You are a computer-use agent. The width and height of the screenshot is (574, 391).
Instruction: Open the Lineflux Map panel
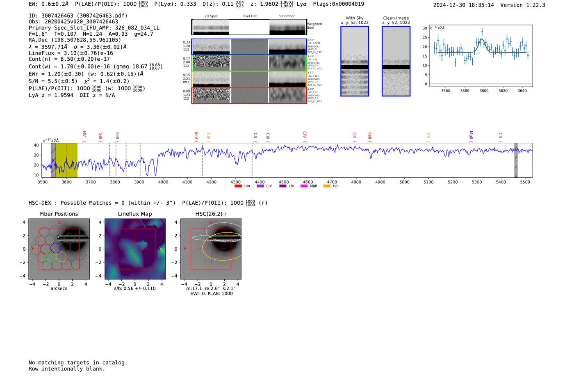(135, 249)
